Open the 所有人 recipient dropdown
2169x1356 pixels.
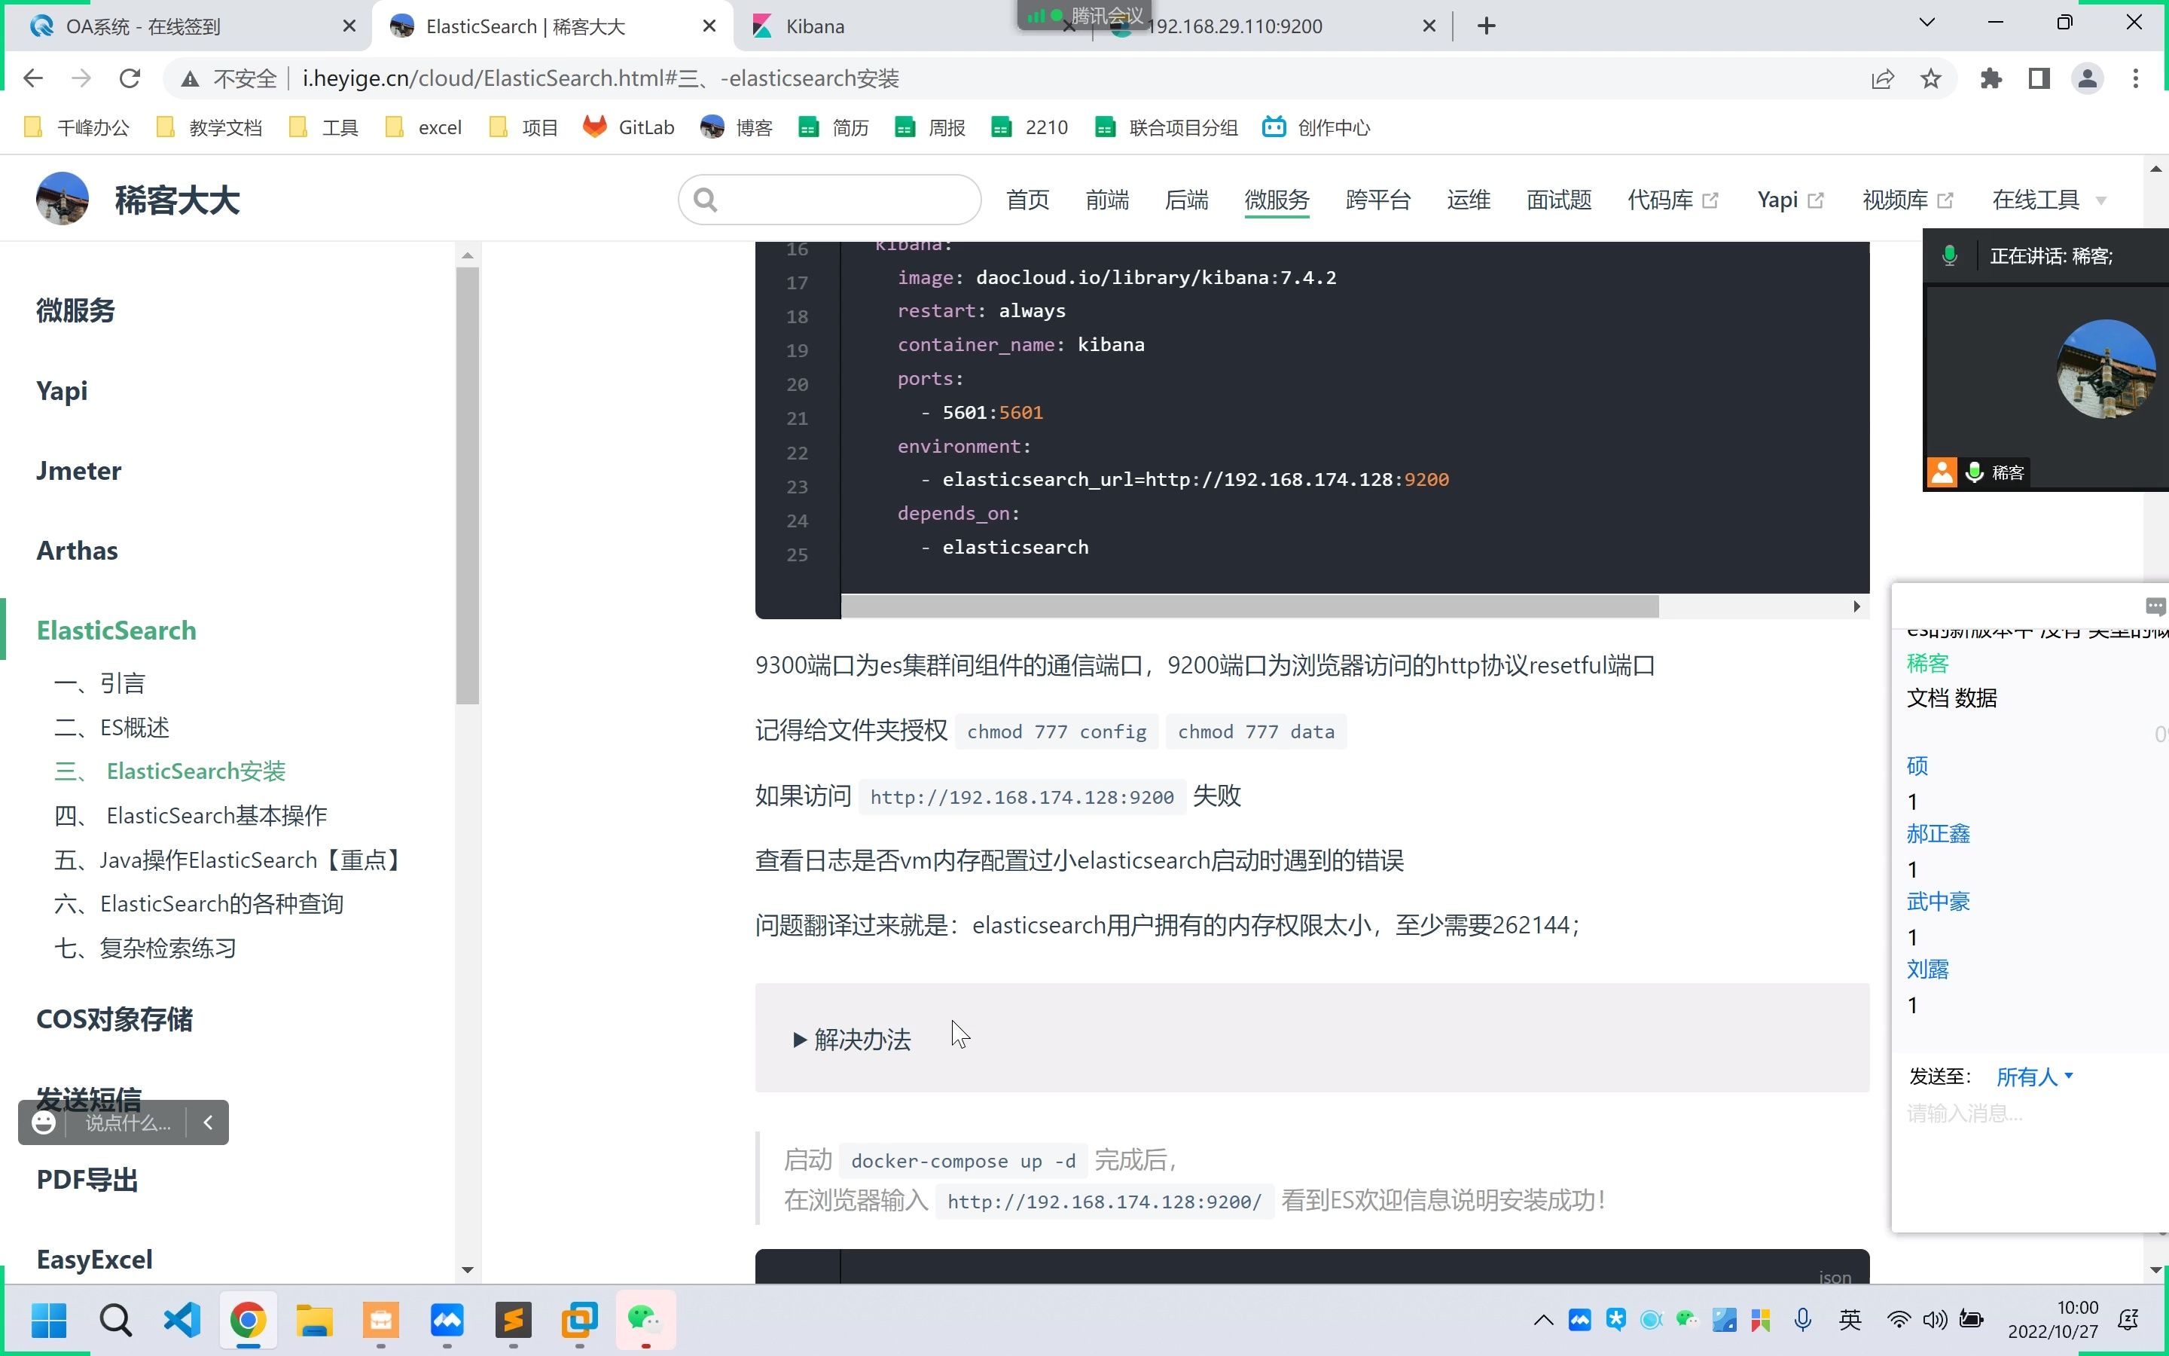2034,1077
